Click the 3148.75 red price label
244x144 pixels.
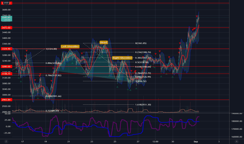(x=6, y=74)
